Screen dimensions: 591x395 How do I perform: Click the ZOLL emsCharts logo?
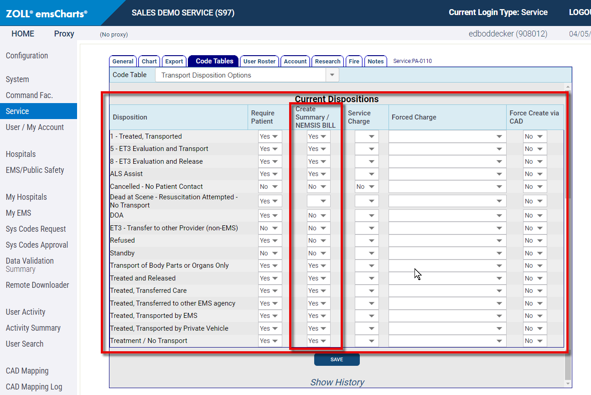(x=47, y=14)
